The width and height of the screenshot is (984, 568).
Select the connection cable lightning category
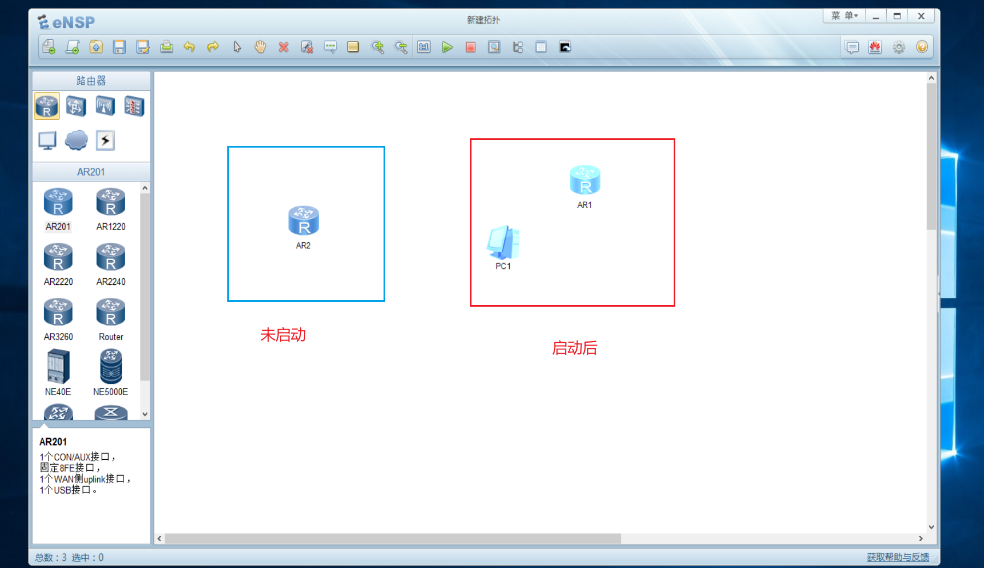[x=105, y=140]
